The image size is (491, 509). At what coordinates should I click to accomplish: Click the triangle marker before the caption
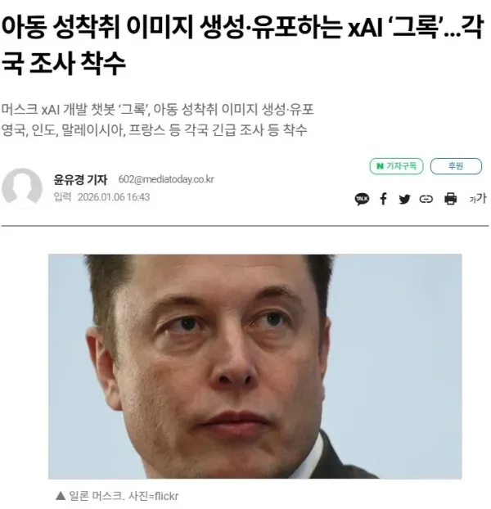pyautogui.click(x=61, y=496)
